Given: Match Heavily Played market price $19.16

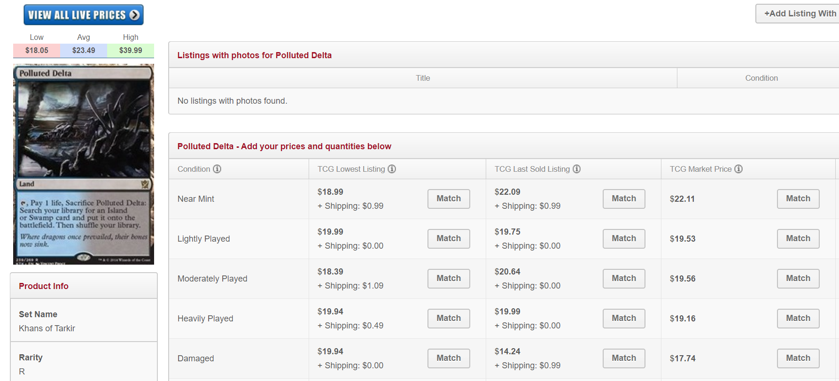Looking at the screenshot, I should [798, 319].
